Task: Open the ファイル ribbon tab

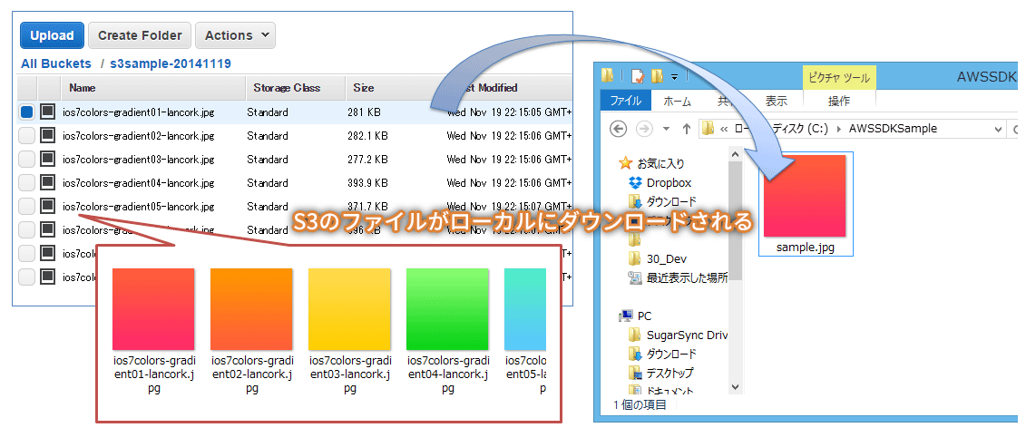Action: [625, 101]
